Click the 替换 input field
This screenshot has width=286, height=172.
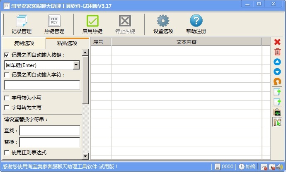pos(50,142)
